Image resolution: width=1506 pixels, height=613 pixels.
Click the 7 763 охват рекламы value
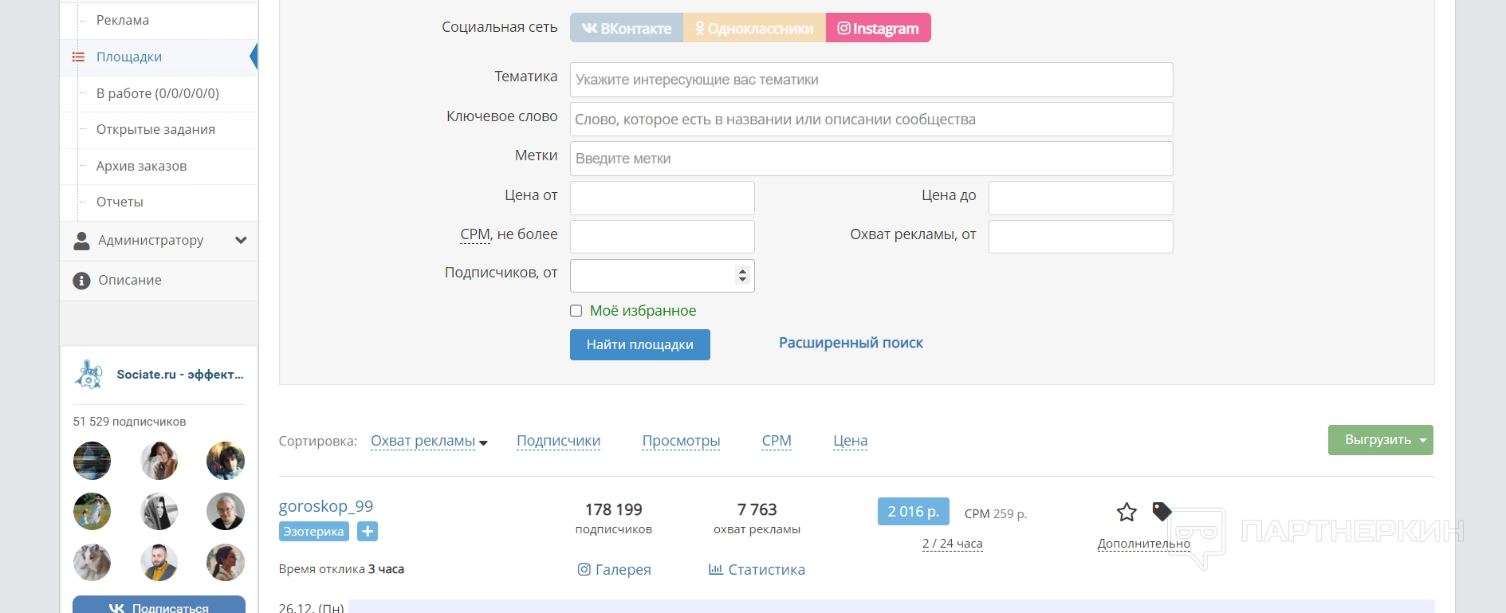tap(757, 518)
